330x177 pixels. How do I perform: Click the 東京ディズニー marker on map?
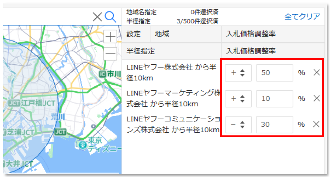[82, 144]
